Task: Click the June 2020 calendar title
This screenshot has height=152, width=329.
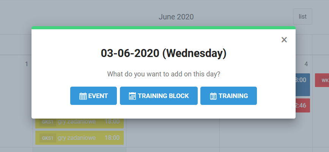Action: (x=176, y=17)
